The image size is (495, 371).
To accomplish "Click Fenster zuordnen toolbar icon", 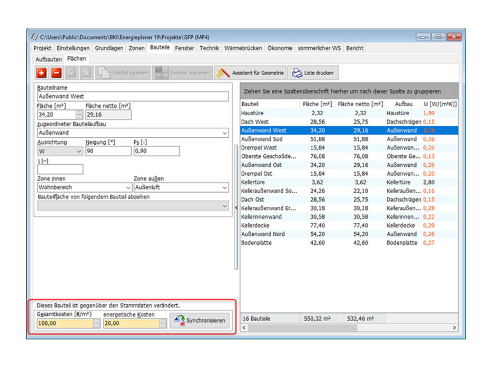I will 182,73.
